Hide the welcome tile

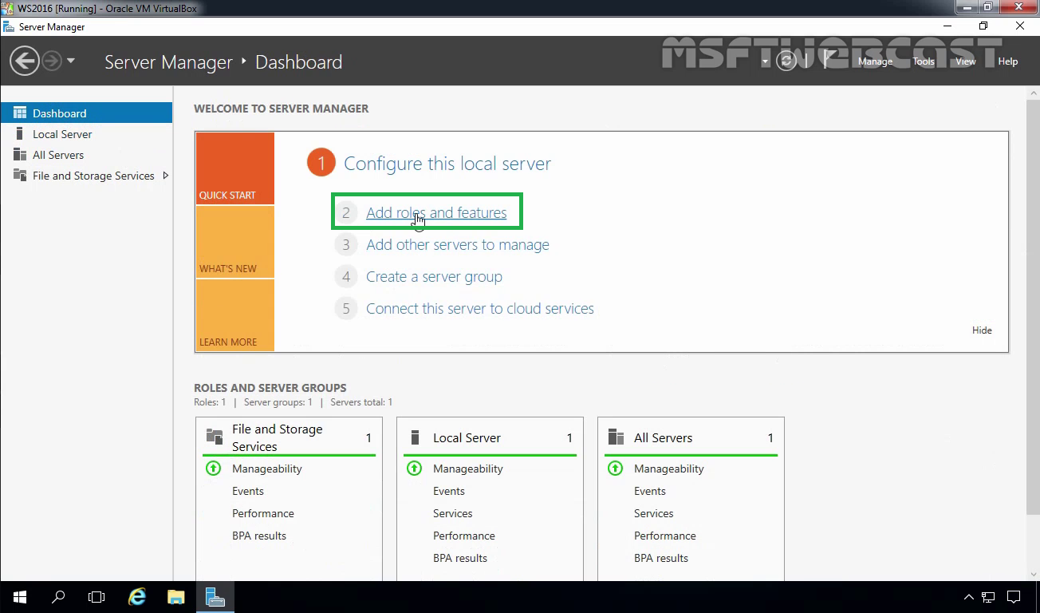(x=982, y=330)
